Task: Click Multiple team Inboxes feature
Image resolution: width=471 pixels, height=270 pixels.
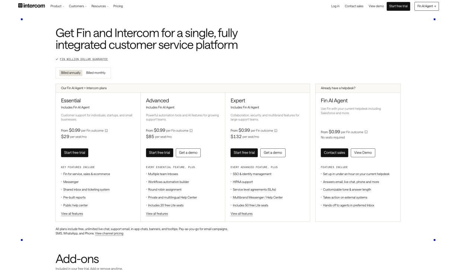Action: (x=163, y=174)
